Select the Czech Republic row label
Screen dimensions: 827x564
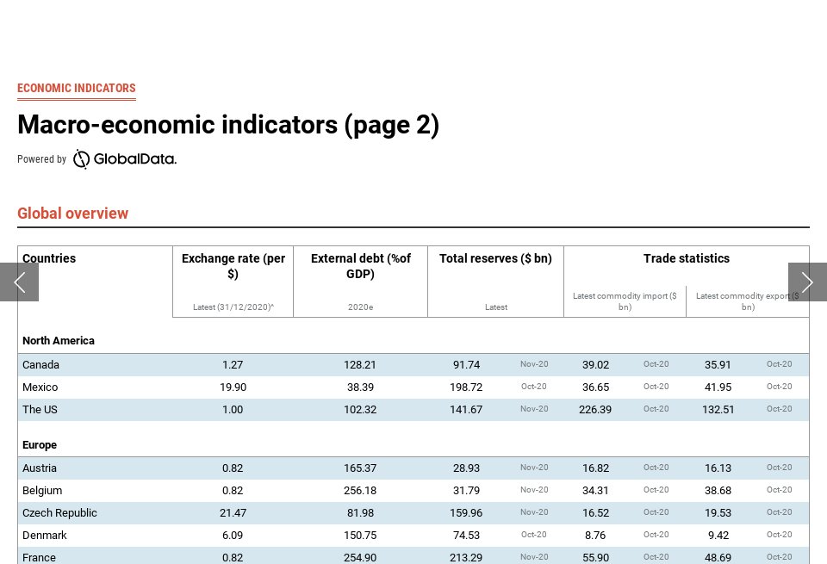click(x=59, y=513)
